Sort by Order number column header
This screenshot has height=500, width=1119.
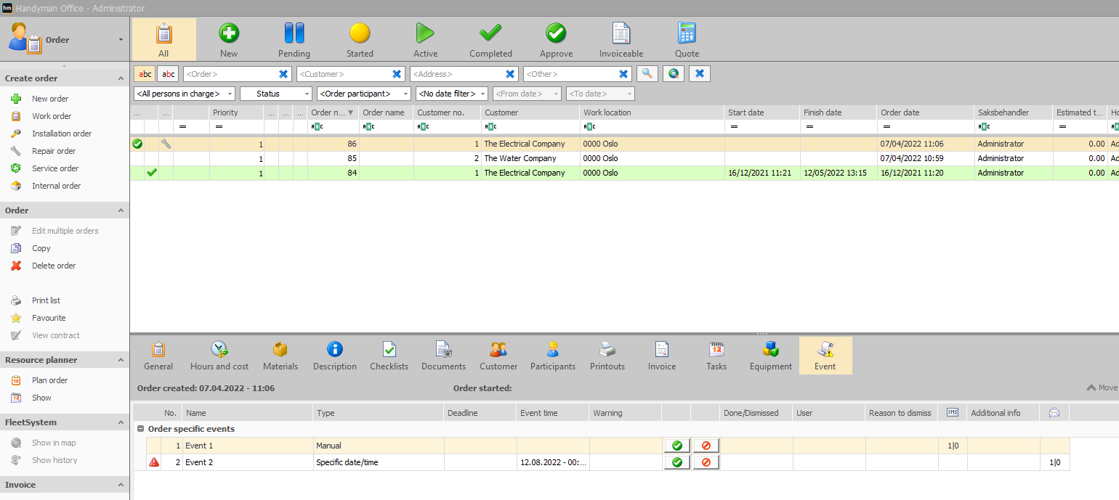tap(333, 112)
